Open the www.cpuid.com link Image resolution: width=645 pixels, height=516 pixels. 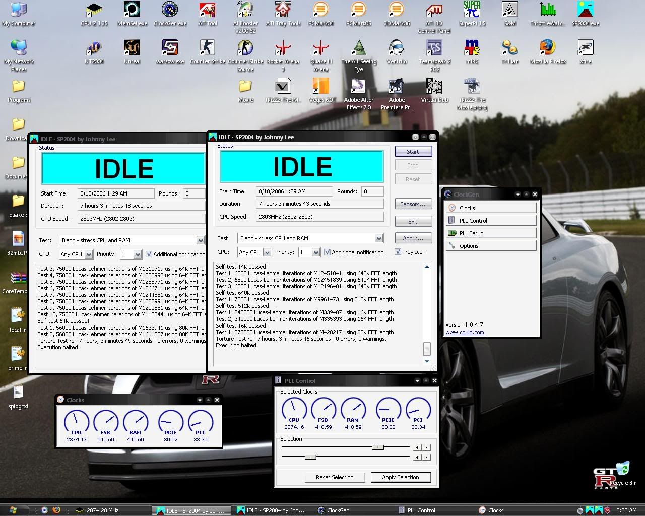pos(465,332)
